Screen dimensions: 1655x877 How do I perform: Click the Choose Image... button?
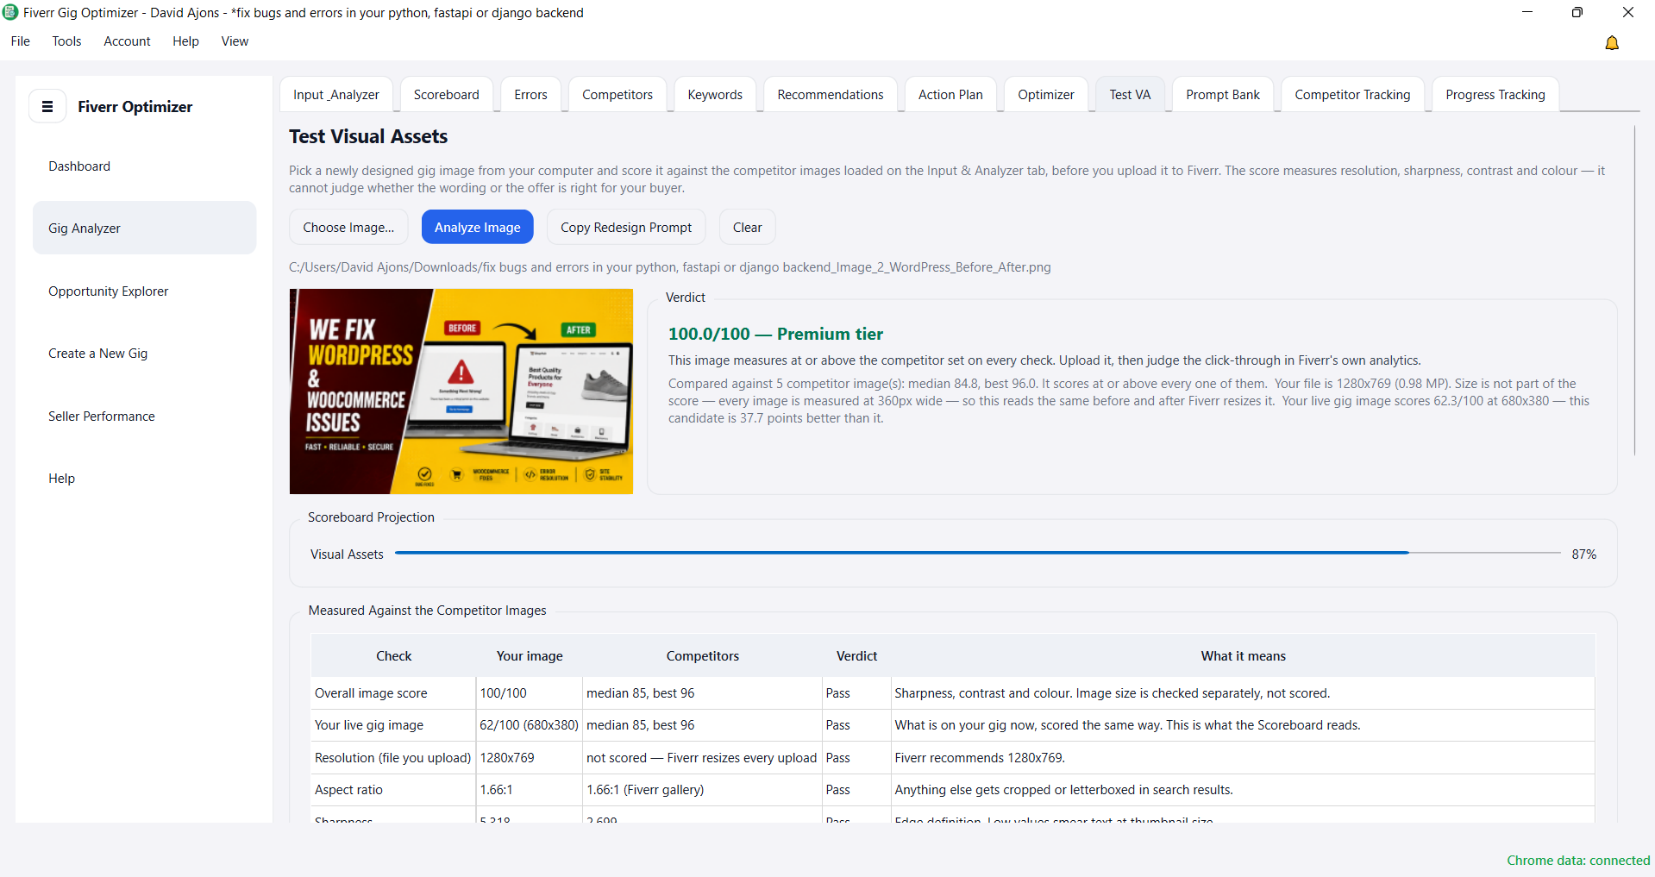click(348, 228)
